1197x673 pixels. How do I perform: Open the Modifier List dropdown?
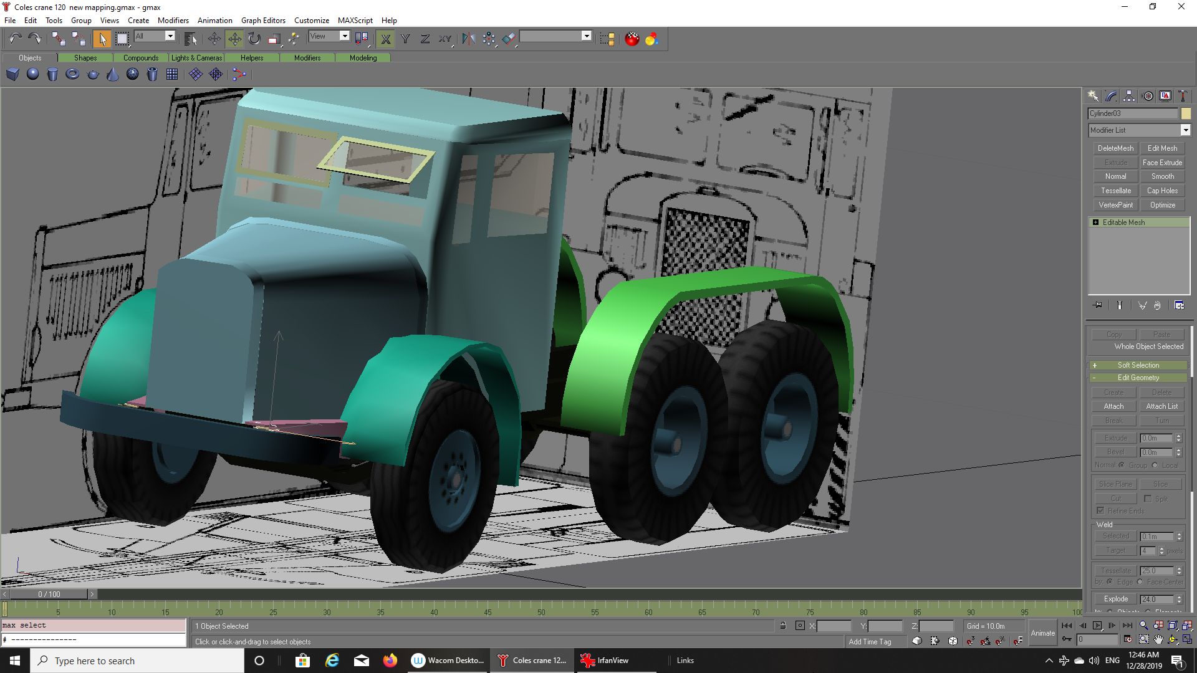coord(1185,130)
